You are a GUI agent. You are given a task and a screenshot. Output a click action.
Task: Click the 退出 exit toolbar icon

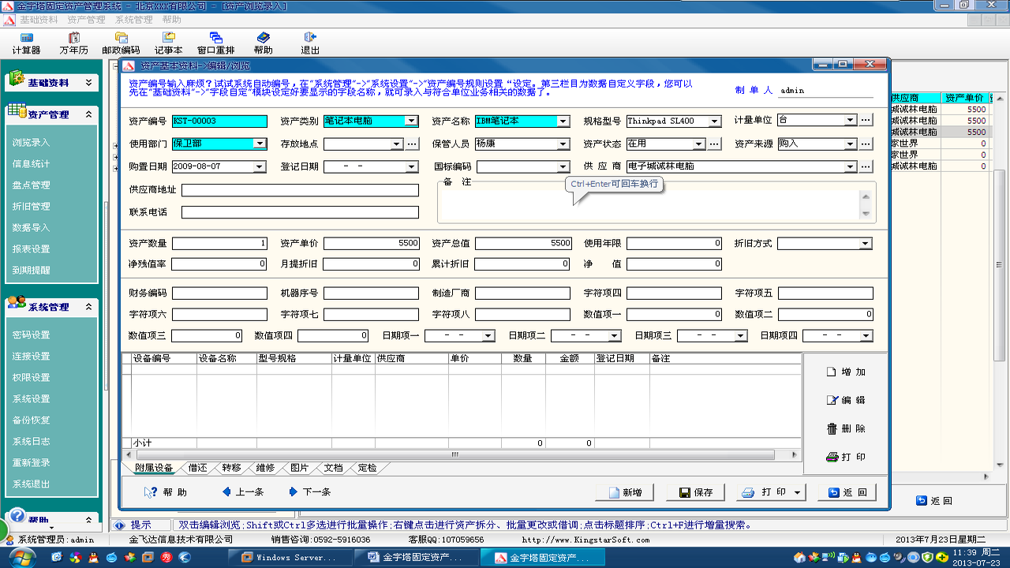click(310, 43)
